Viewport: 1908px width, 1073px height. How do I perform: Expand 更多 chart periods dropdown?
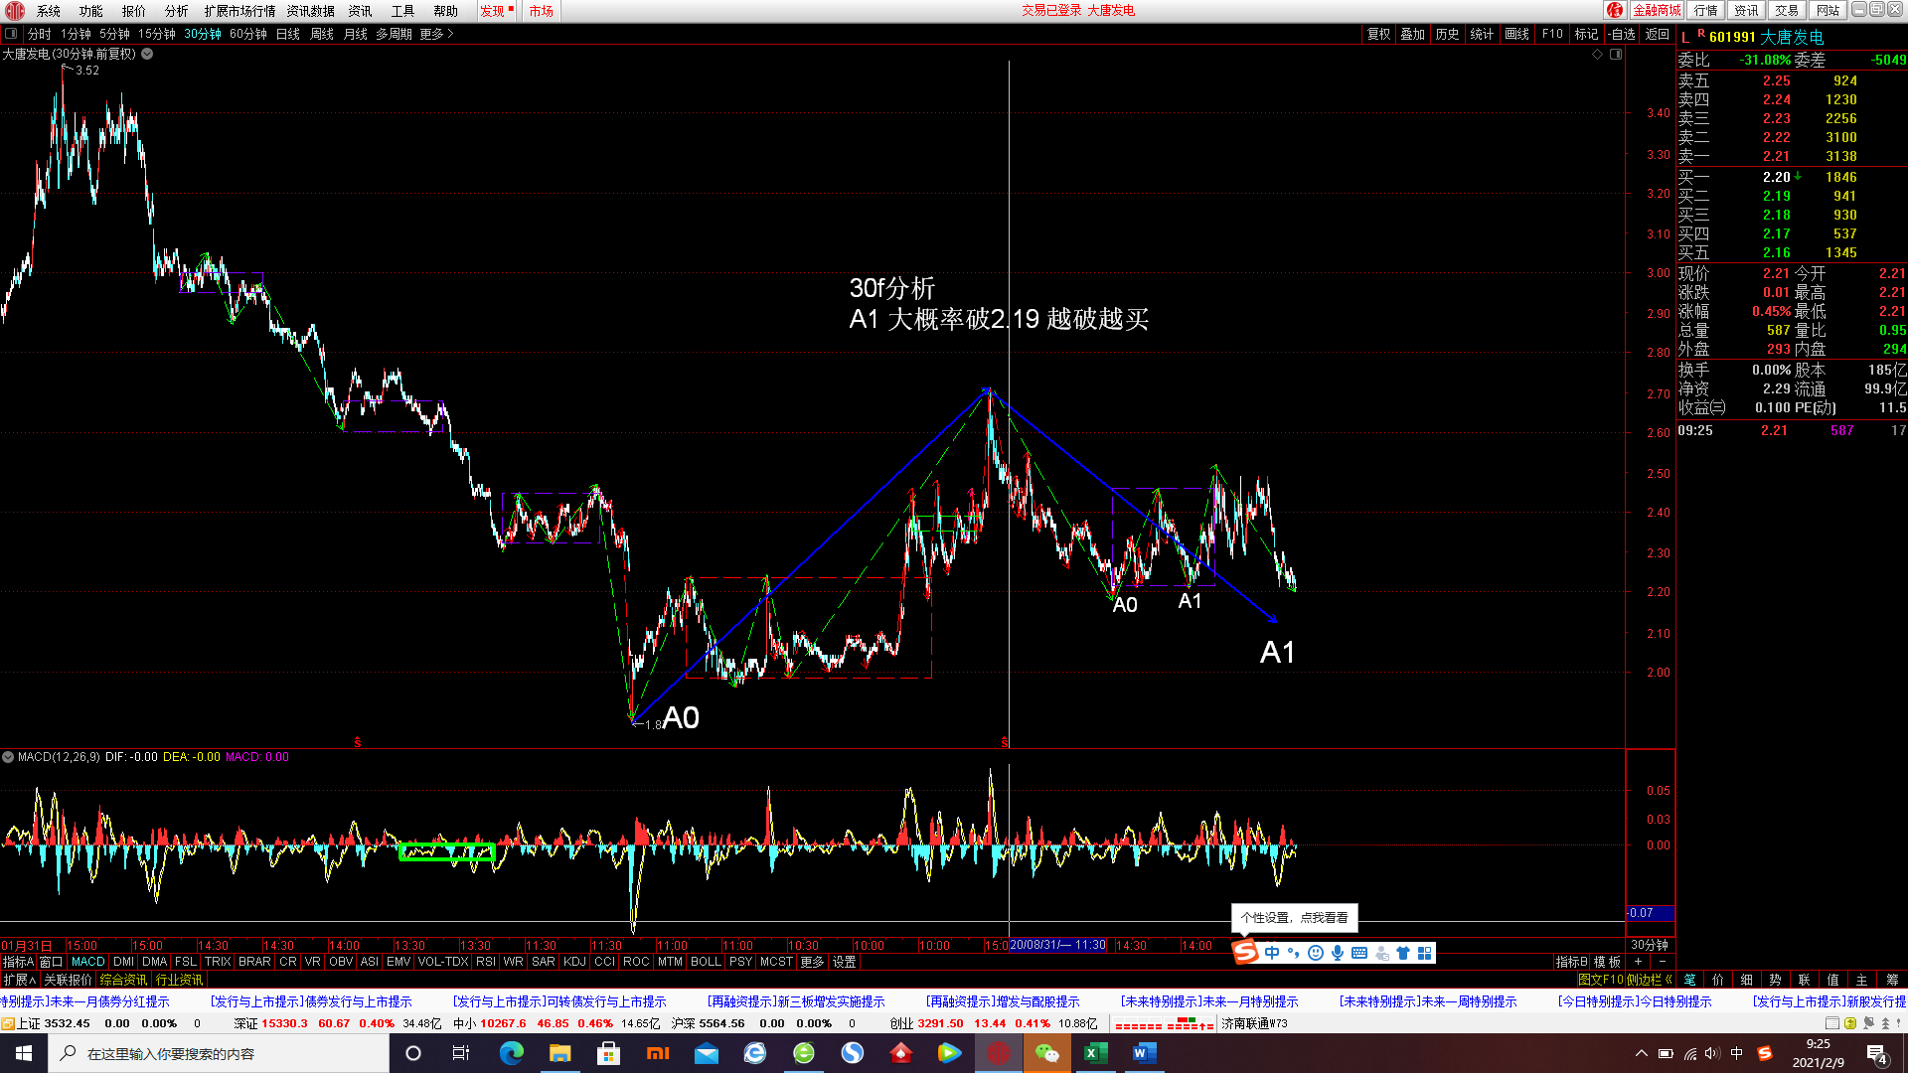coord(436,34)
